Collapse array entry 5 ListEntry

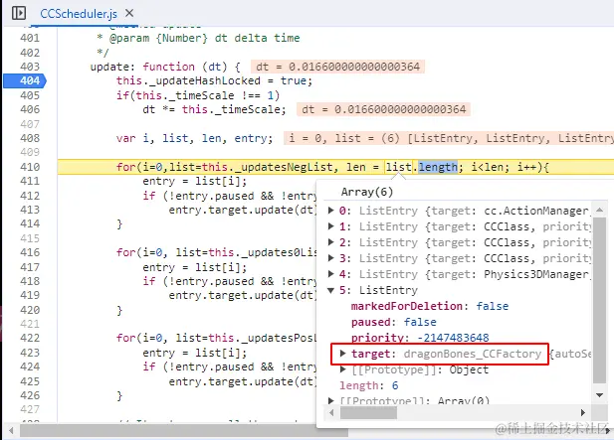(x=331, y=290)
